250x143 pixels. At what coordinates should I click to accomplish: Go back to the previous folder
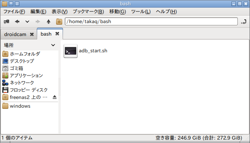[x=17, y=22]
